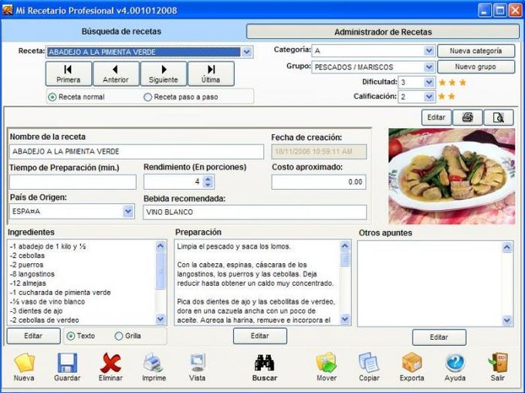This screenshot has height=393, width=525.
Task: Minimize the Mi Recetario Profesional window
Action: [484, 10]
